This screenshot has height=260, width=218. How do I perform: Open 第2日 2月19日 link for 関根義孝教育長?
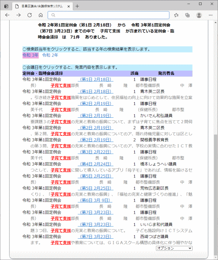point(96,140)
